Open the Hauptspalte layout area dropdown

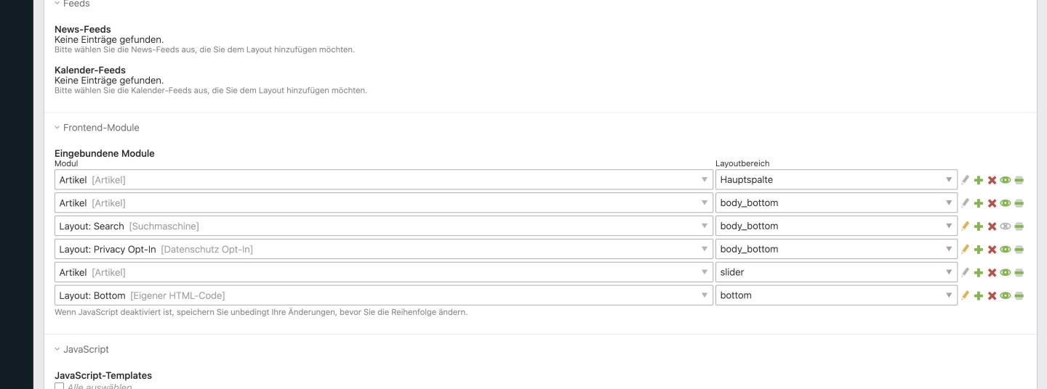(x=836, y=180)
